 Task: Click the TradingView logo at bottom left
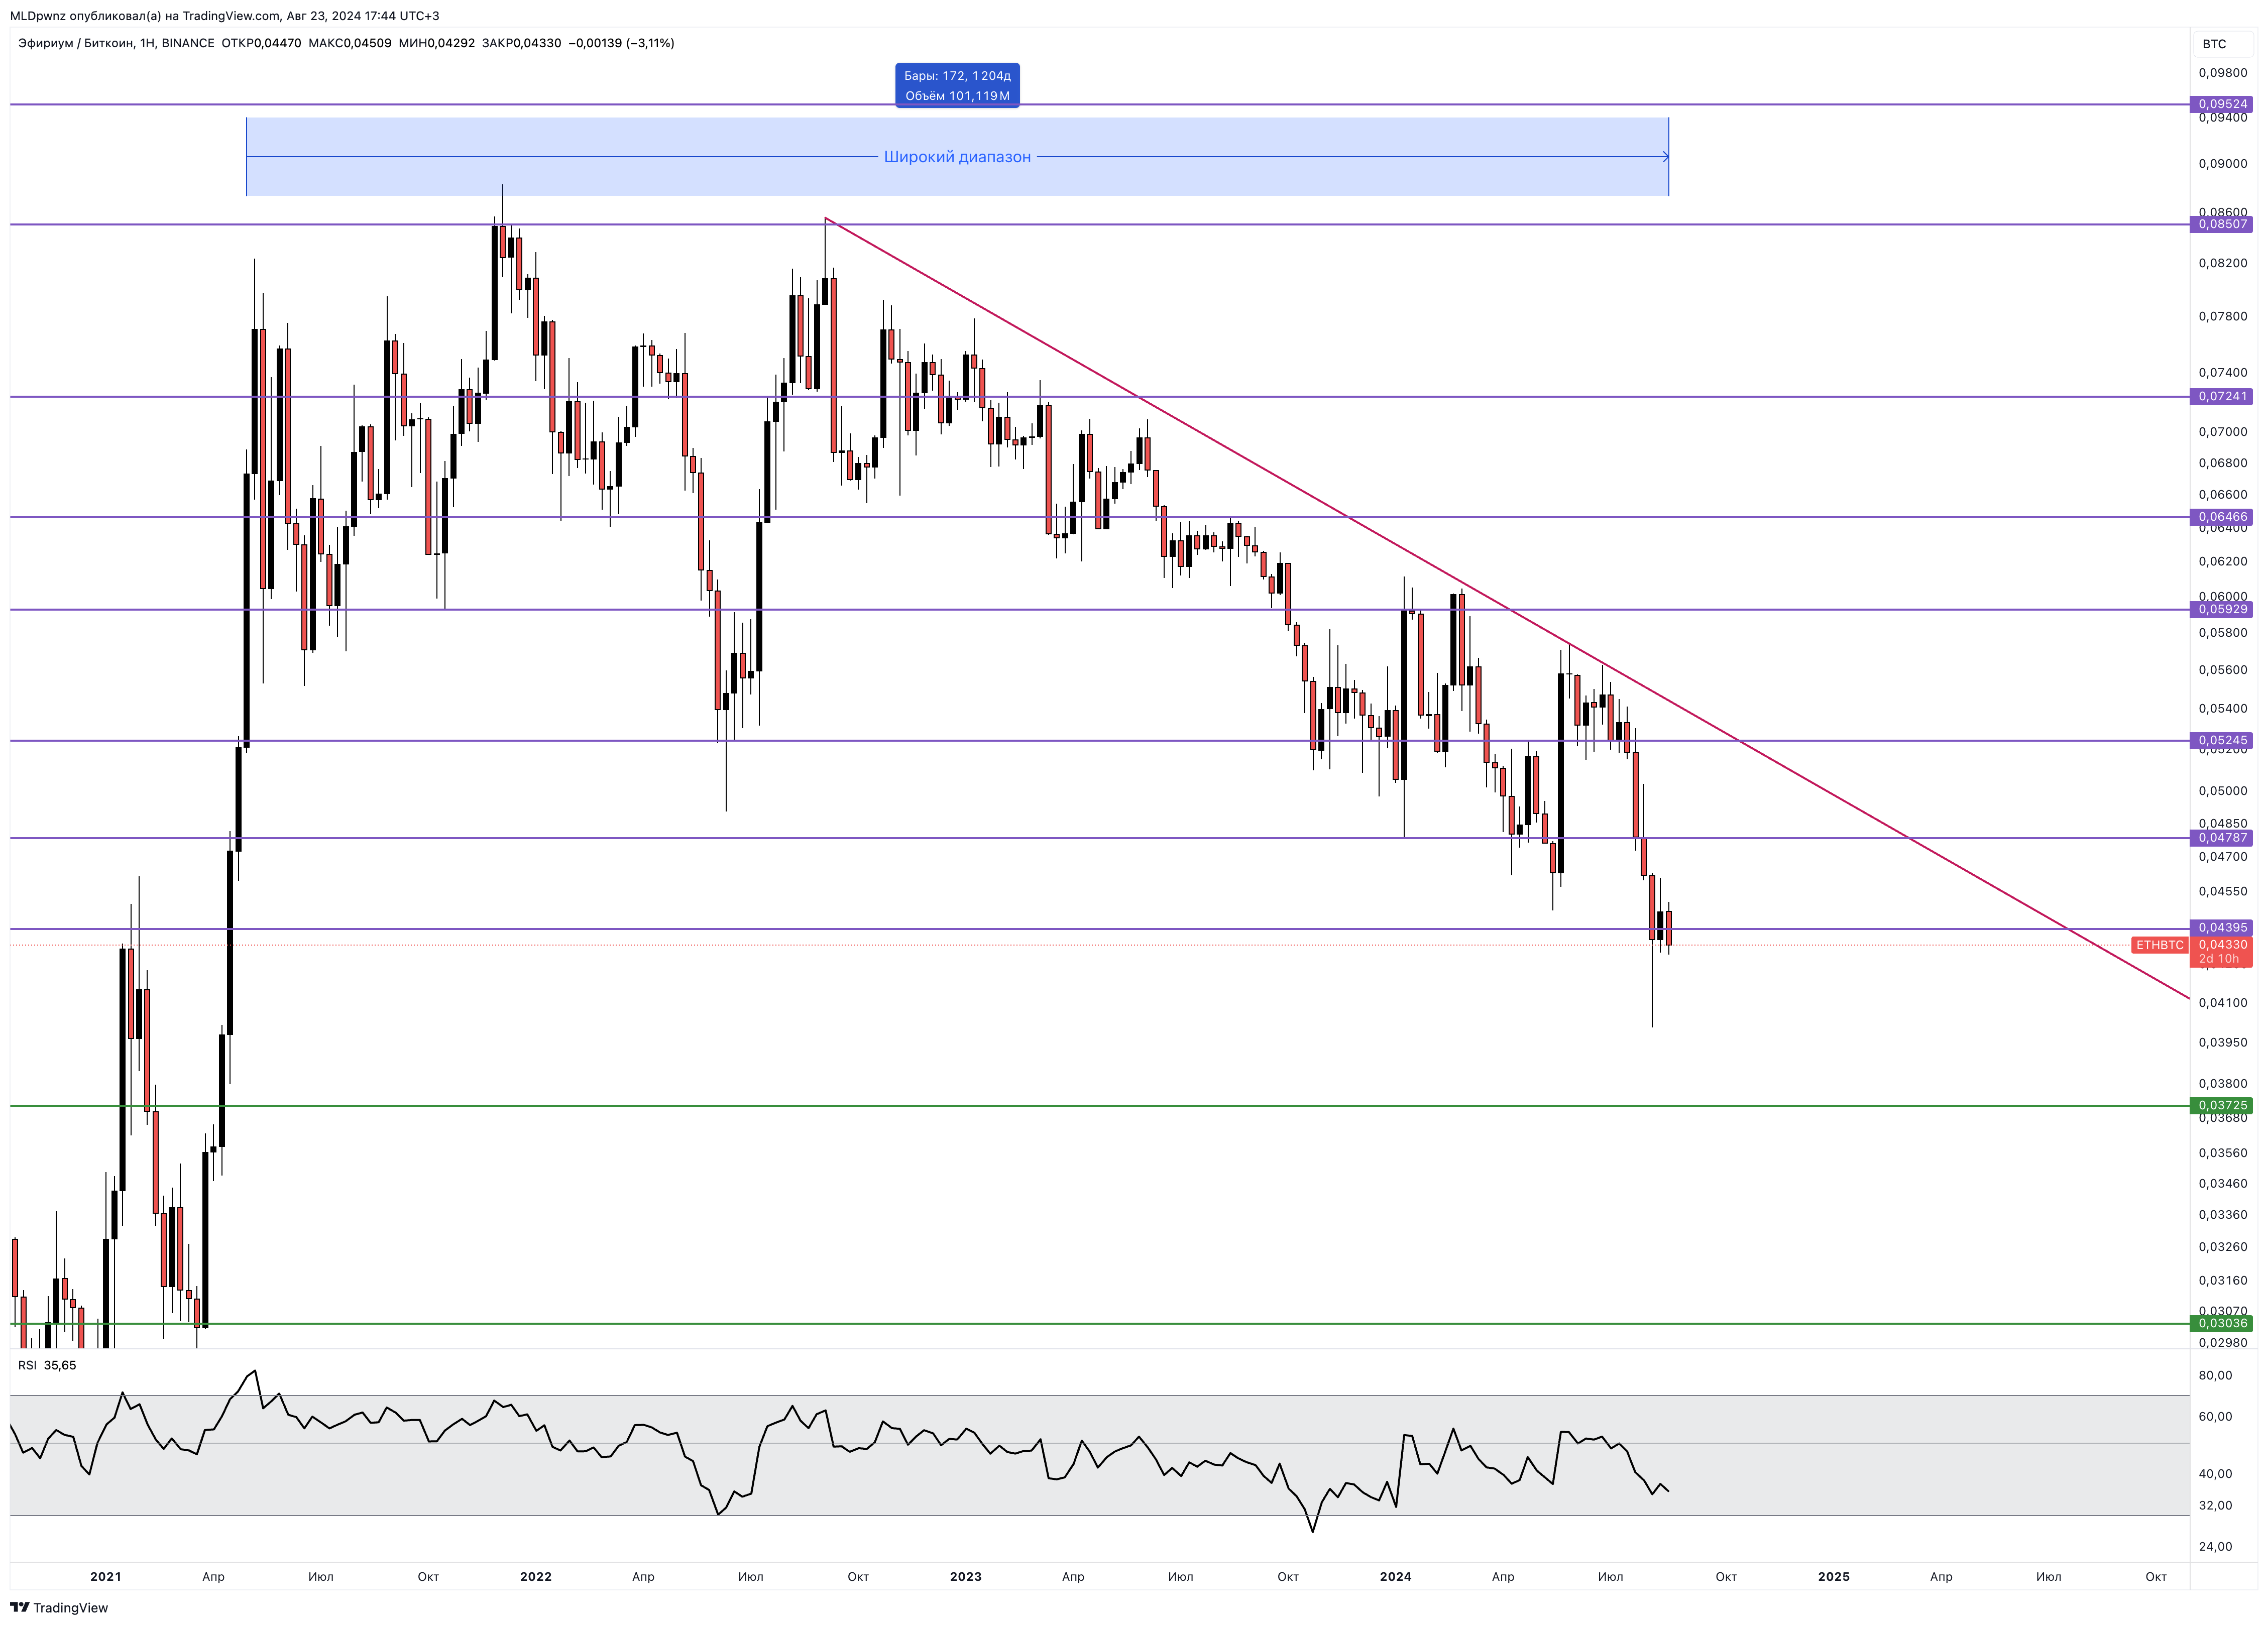coord(59,1607)
